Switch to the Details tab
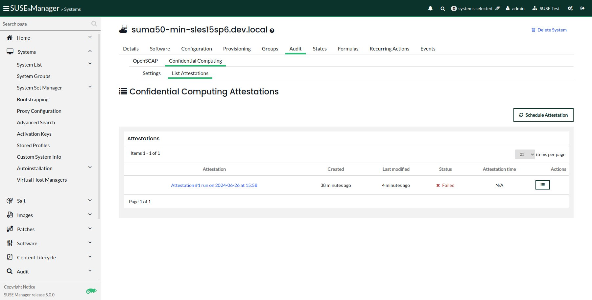592x300 pixels. pos(131,49)
